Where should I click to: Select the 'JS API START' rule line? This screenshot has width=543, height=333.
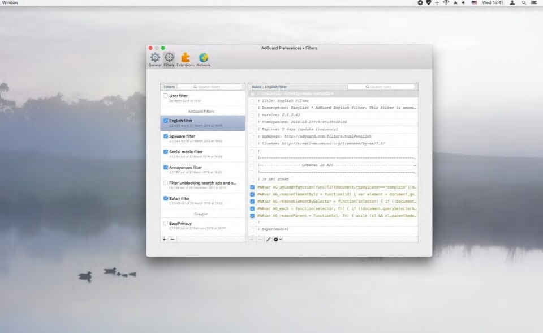pos(333,180)
